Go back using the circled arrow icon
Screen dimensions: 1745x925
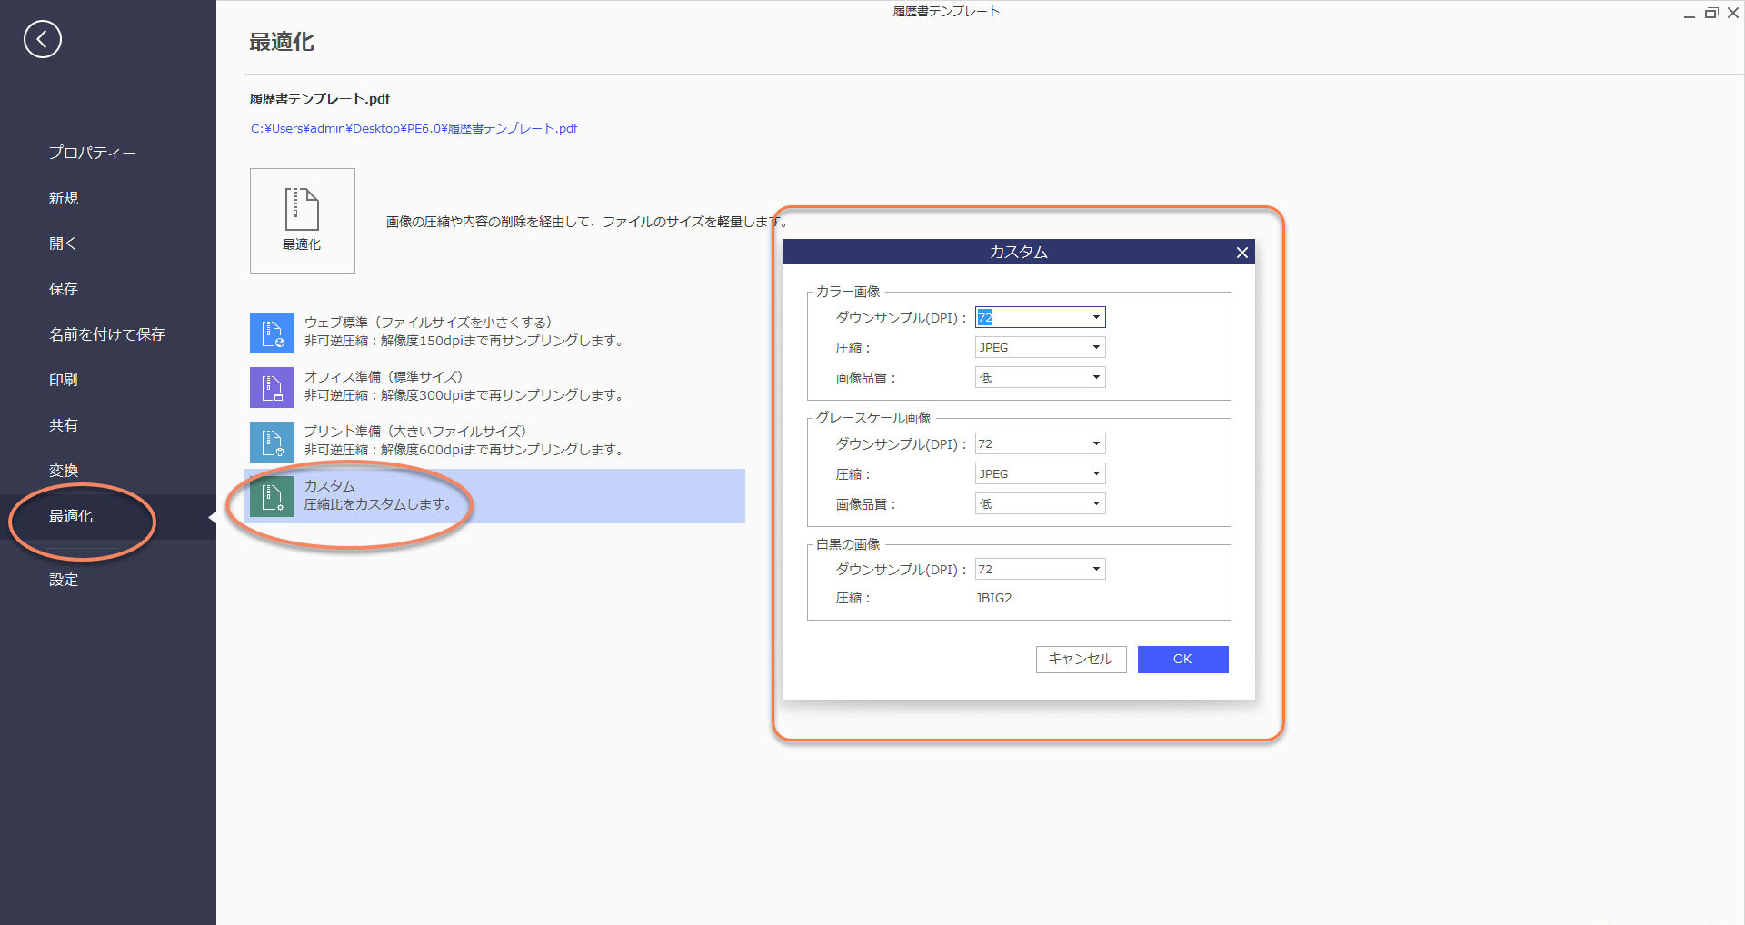(43, 39)
